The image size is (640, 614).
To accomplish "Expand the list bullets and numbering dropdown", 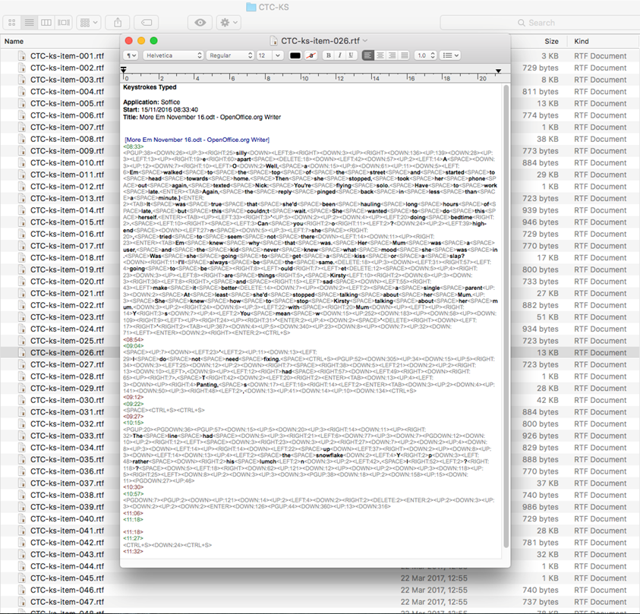I will point(451,55).
